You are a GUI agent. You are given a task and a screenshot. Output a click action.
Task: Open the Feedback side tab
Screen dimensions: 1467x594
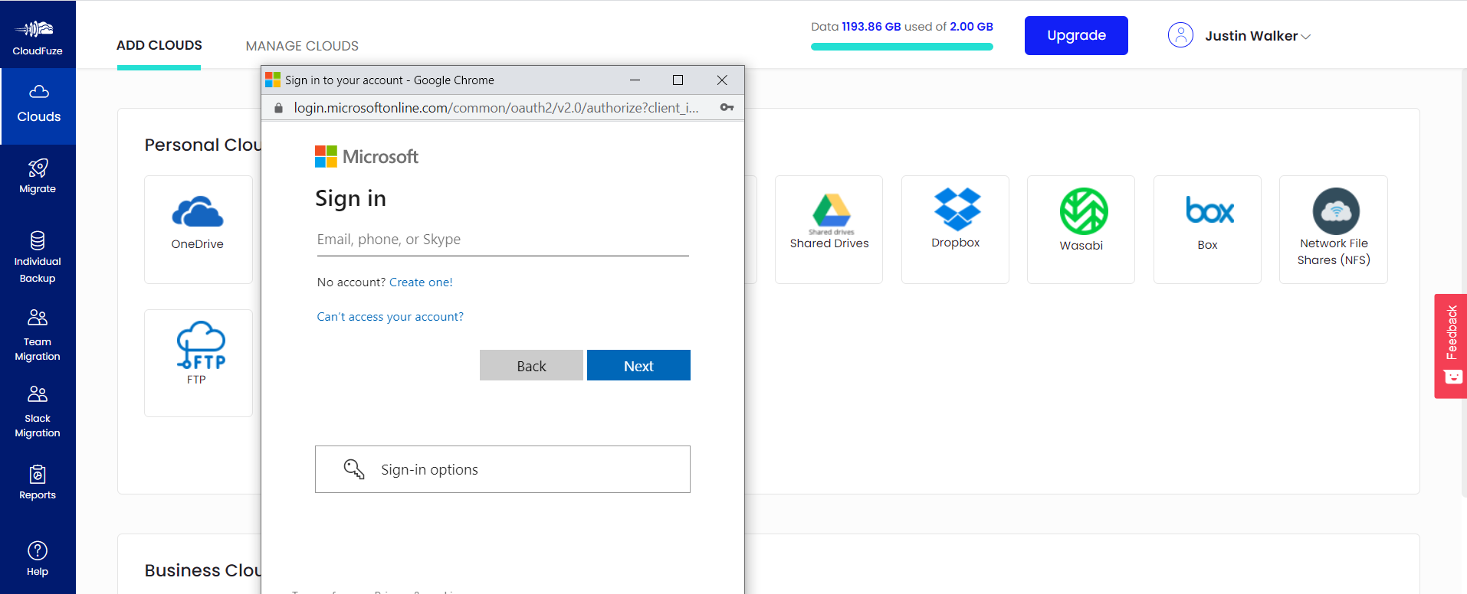pos(1451,346)
